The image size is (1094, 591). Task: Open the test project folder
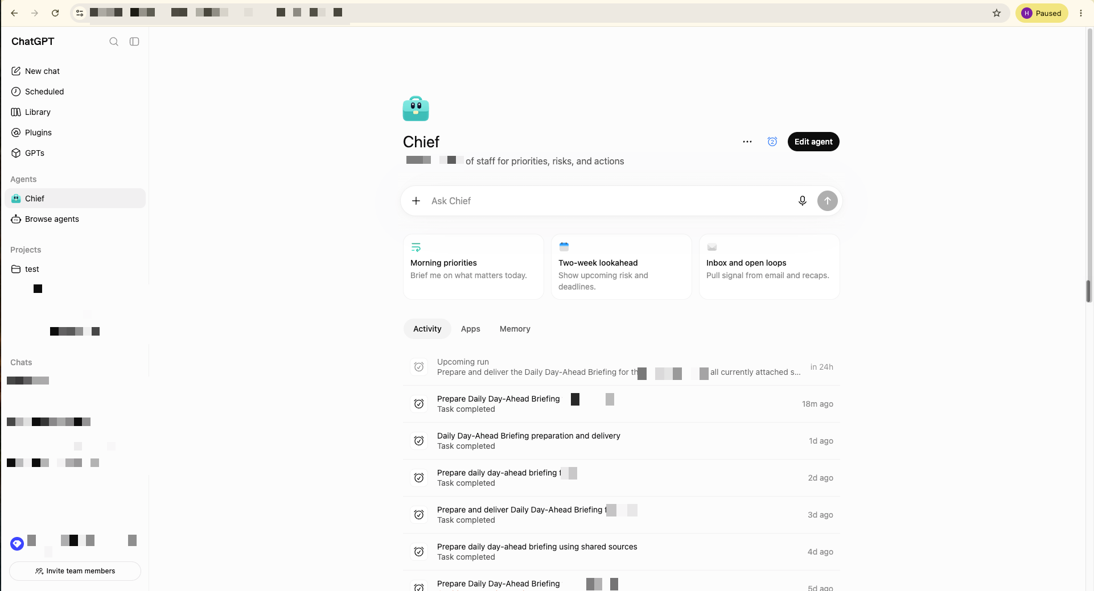click(x=75, y=269)
